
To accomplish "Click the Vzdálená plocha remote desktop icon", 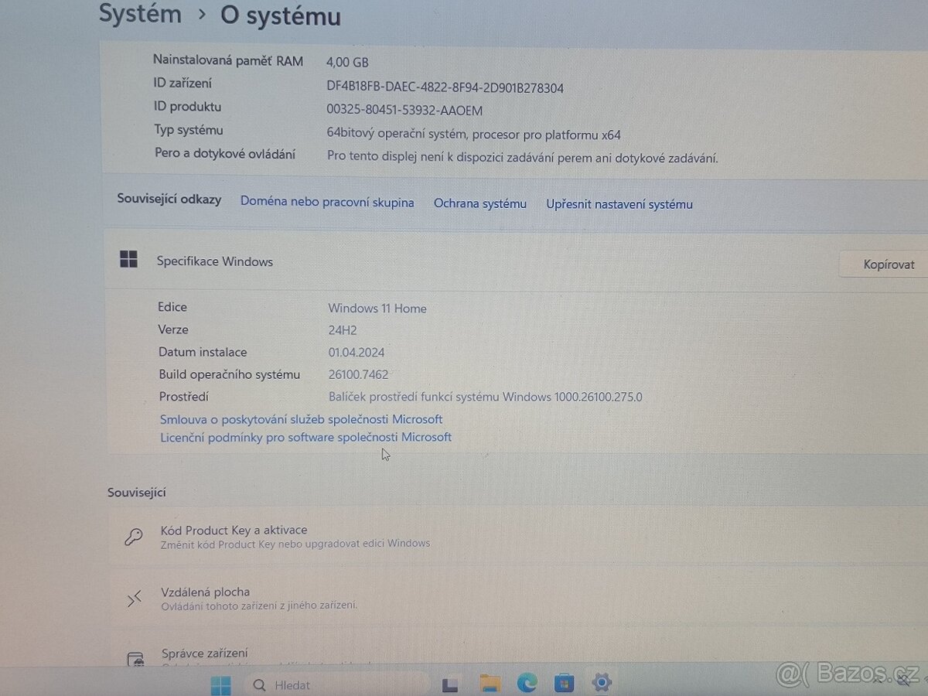I will point(134,597).
